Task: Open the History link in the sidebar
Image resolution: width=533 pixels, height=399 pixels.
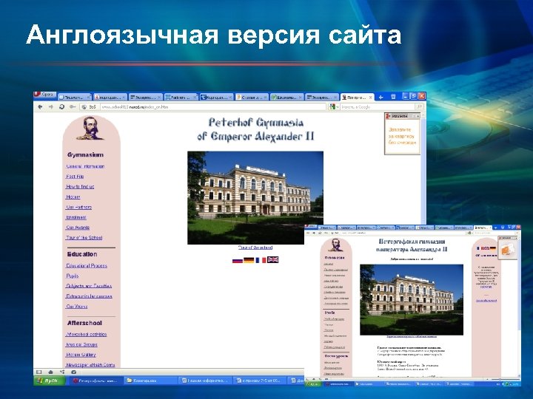Action: [x=73, y=197]
